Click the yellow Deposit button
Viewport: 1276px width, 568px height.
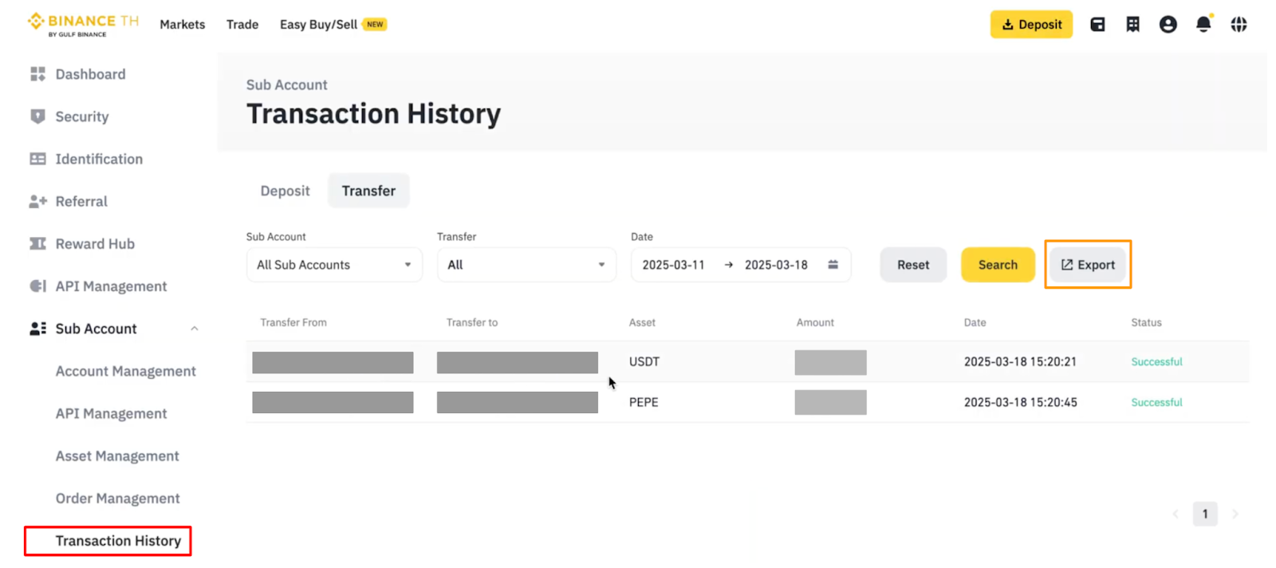pyautogui.click(x=1031, y=25)
